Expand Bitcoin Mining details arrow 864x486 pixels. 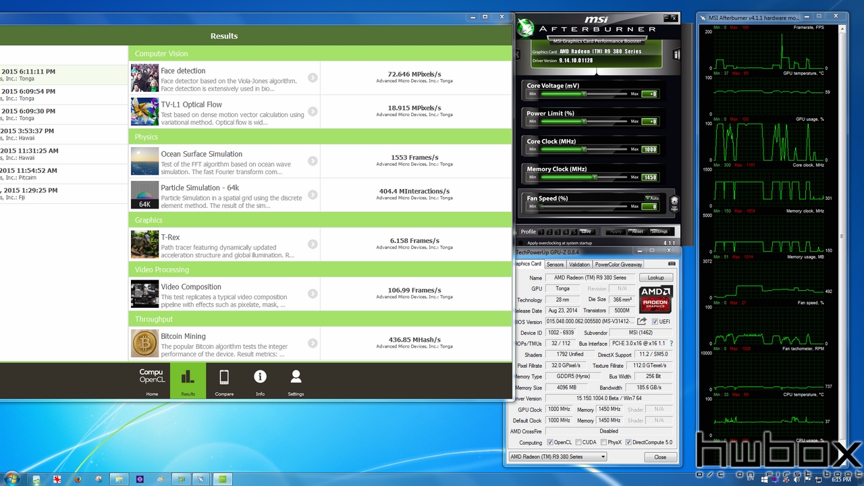pos(313,343)
